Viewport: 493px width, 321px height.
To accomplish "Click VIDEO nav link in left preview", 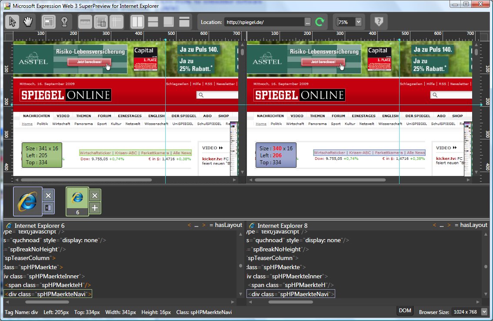I will pos(63,116).
